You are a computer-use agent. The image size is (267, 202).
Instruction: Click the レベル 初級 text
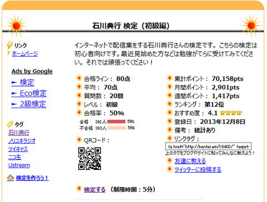click(101, 104)
